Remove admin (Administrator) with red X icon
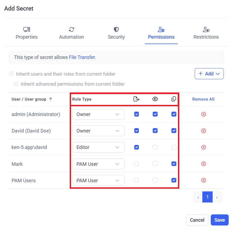The image size is (233, 229). coord(203,114)
